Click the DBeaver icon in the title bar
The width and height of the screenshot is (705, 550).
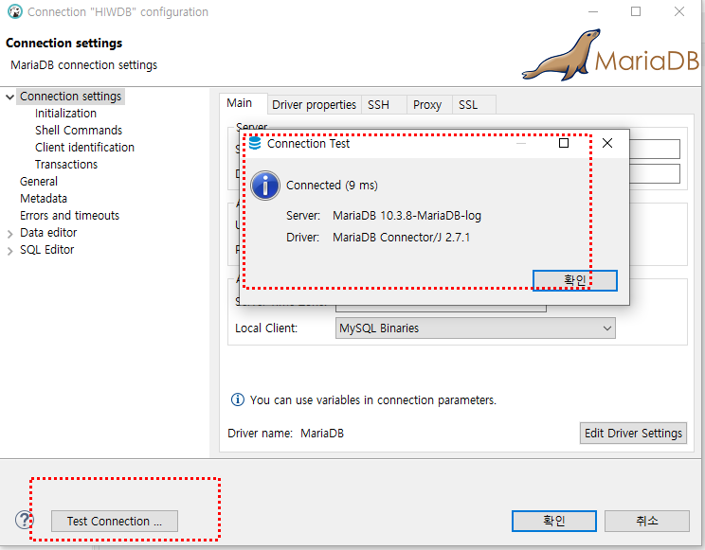[x=15, y=11]
